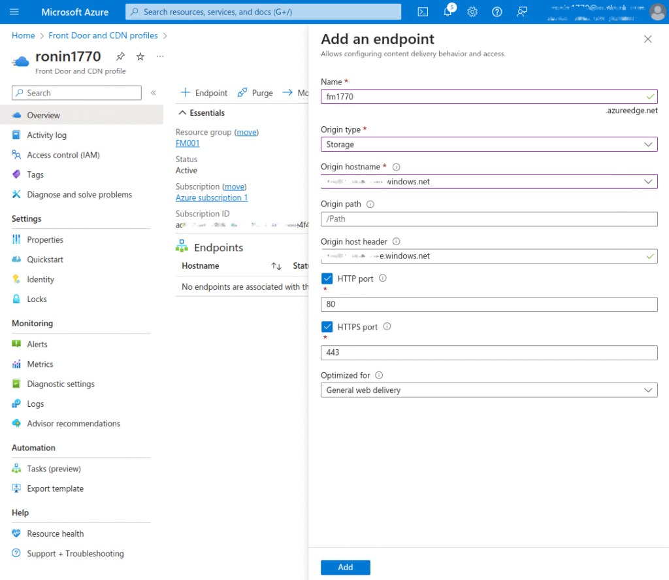Click the HTTP port info icon
669x580 pixels.
coord(383,278)
